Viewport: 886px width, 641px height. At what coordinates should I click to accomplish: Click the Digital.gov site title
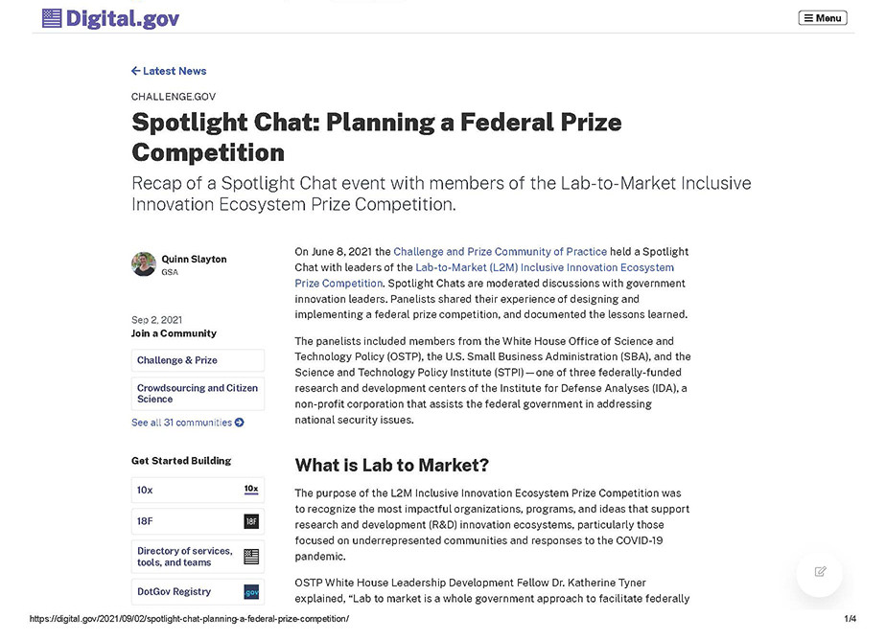[x=123, y=18]
